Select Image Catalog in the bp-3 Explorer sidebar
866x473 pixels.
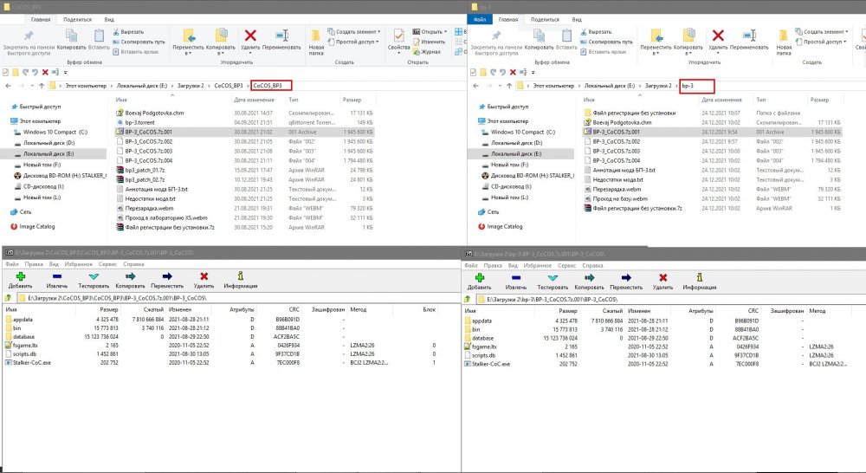(x=506, y=227)
